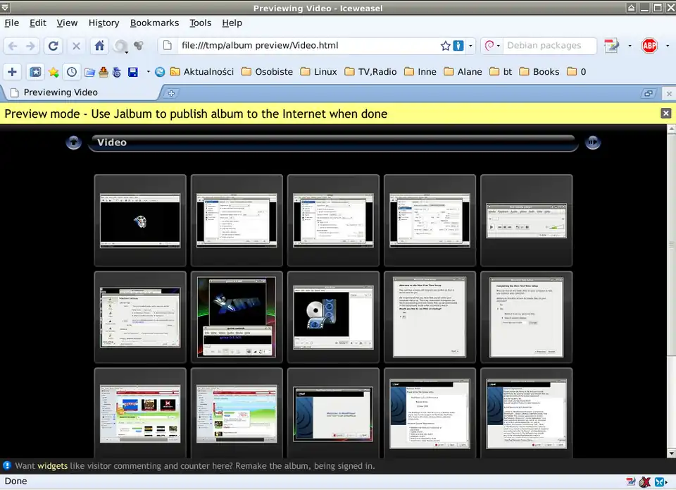Open the Tools menu
The image size is (676, 490).
(200, 23)
